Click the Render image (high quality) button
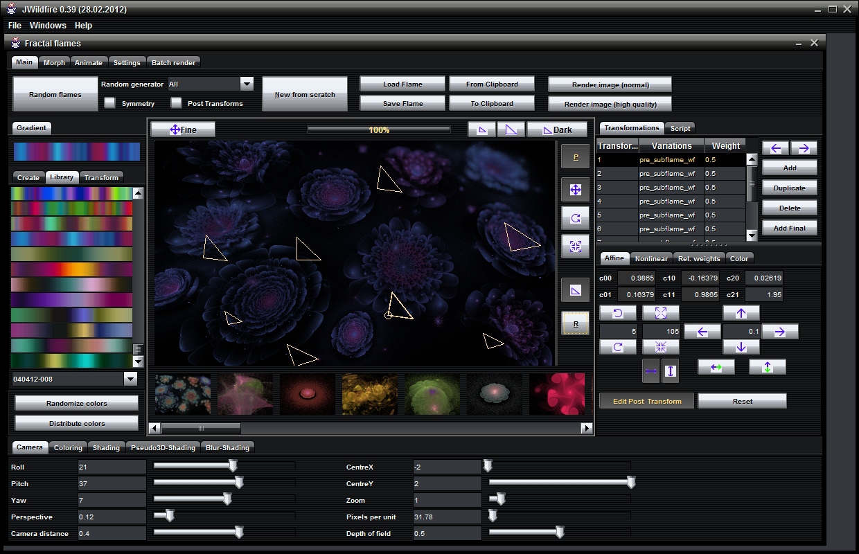 tap(610, 105)
